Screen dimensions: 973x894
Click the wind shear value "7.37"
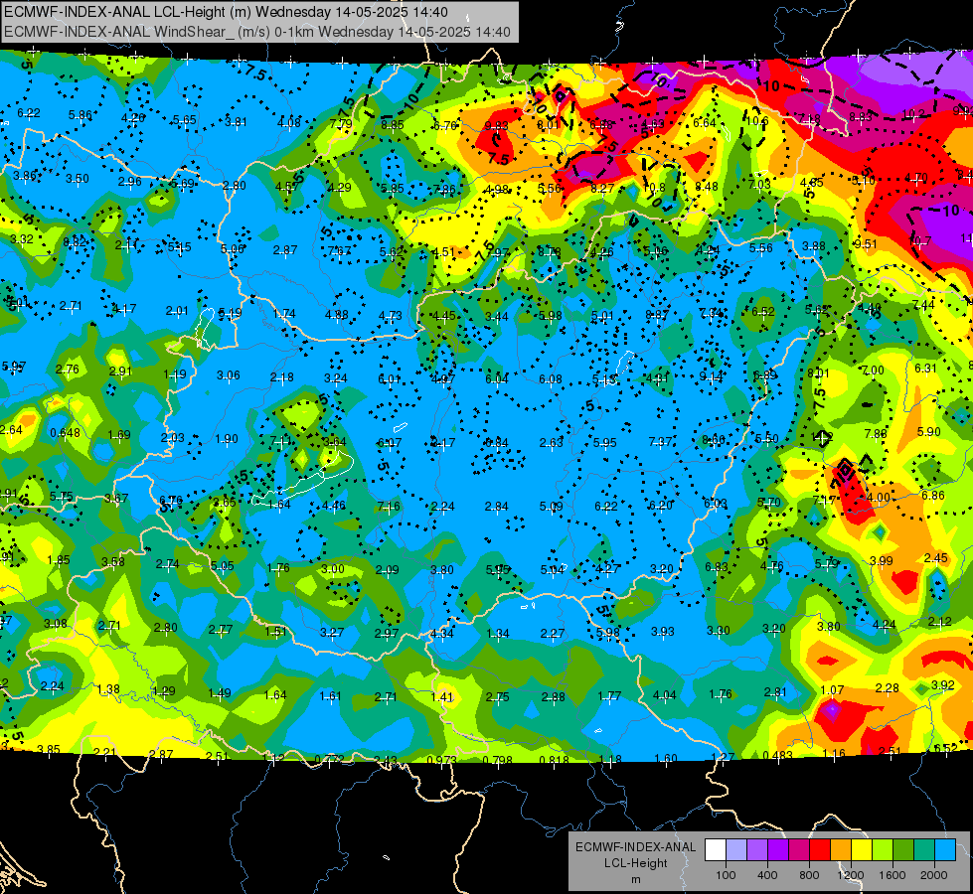point(660,442)
